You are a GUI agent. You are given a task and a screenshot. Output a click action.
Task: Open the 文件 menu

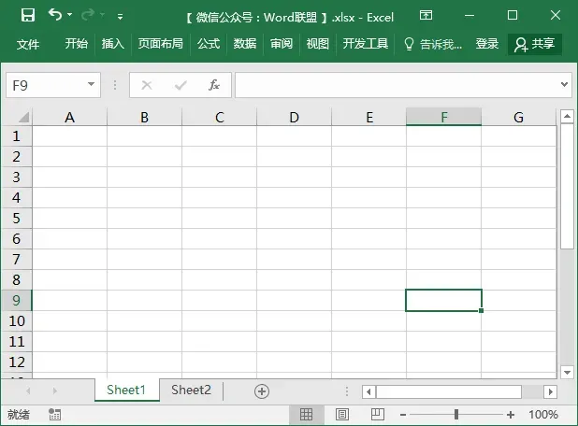pos(28,44)
